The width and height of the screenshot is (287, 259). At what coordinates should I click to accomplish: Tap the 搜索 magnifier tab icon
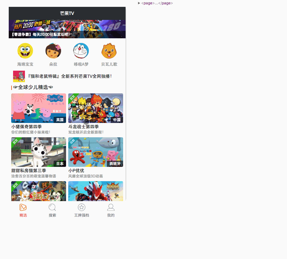(x=52, y=207)
